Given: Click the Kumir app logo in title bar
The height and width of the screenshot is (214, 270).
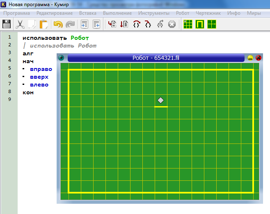Looking at the screenshot, I should click(3, 4).
